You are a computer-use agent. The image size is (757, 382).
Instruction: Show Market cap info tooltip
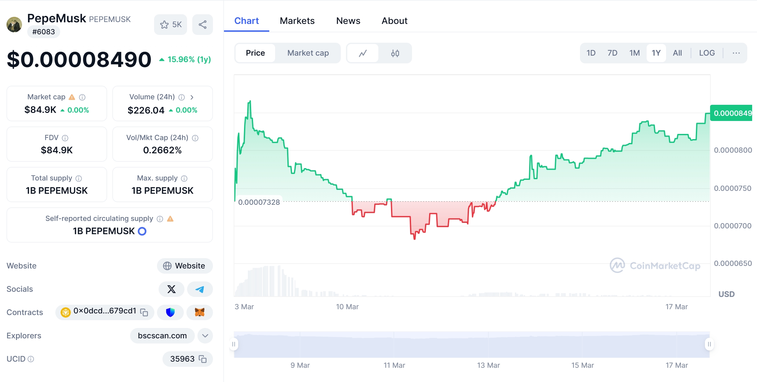[82, 97]
